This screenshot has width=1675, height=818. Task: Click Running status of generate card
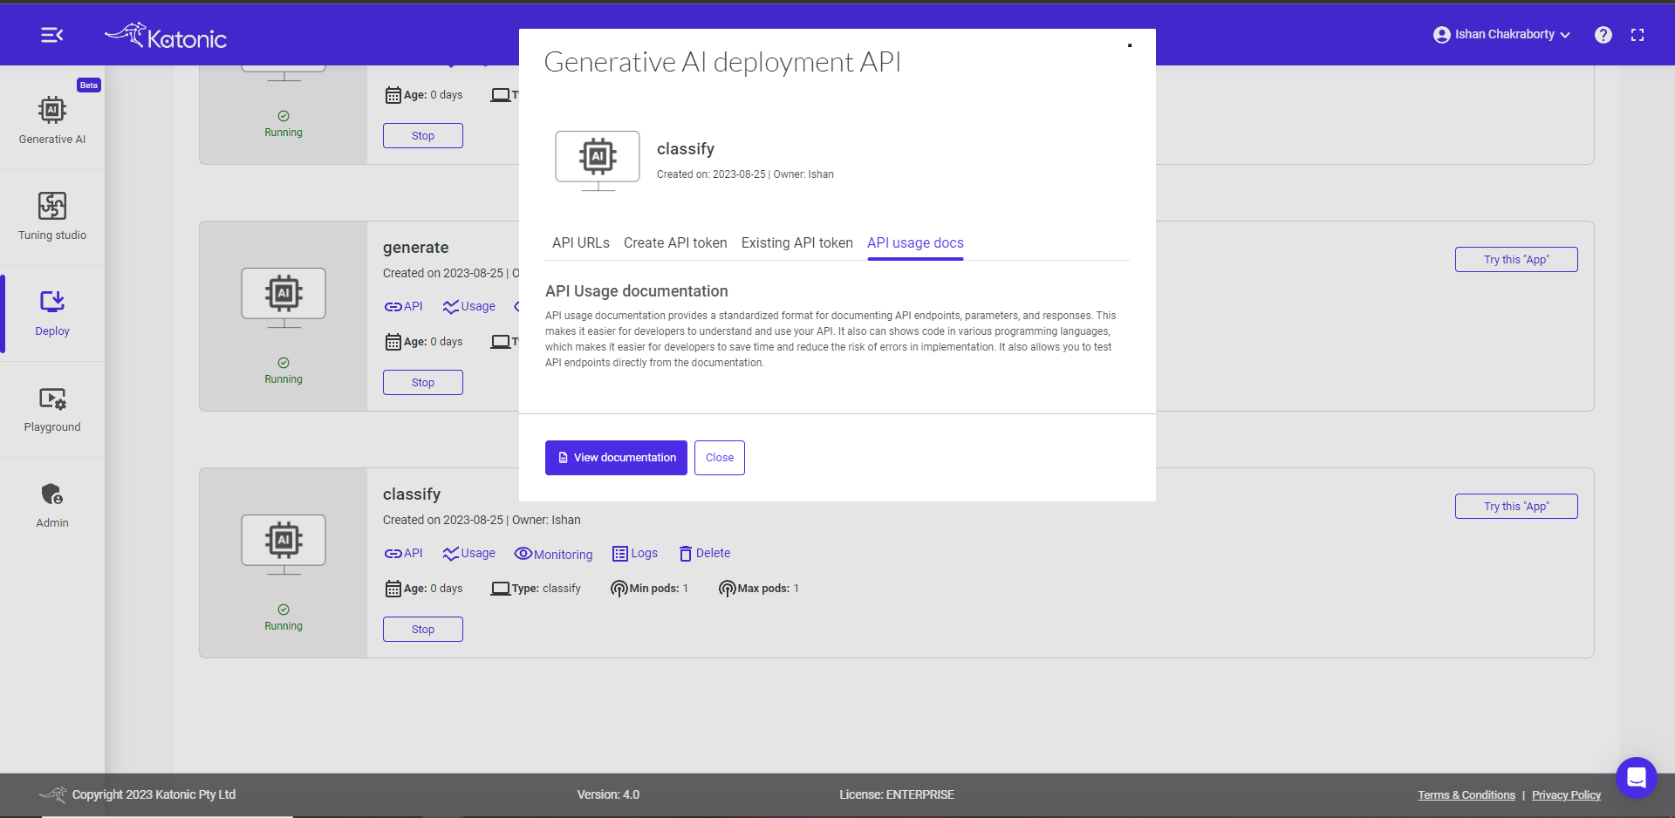pos(284,372)
